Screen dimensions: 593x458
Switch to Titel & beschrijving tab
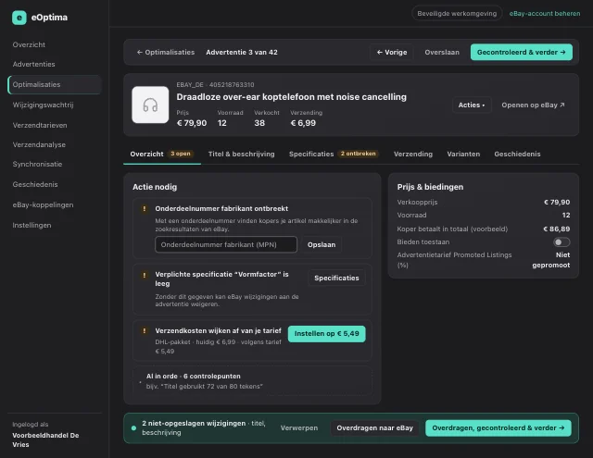coord(241,154)
